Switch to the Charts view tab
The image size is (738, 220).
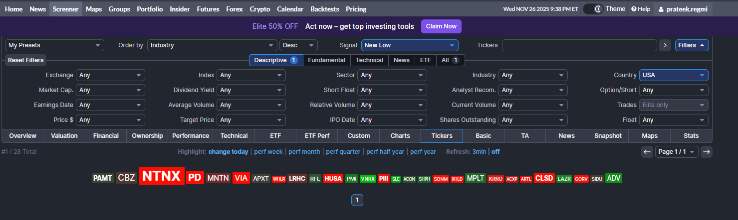(400, 136)
